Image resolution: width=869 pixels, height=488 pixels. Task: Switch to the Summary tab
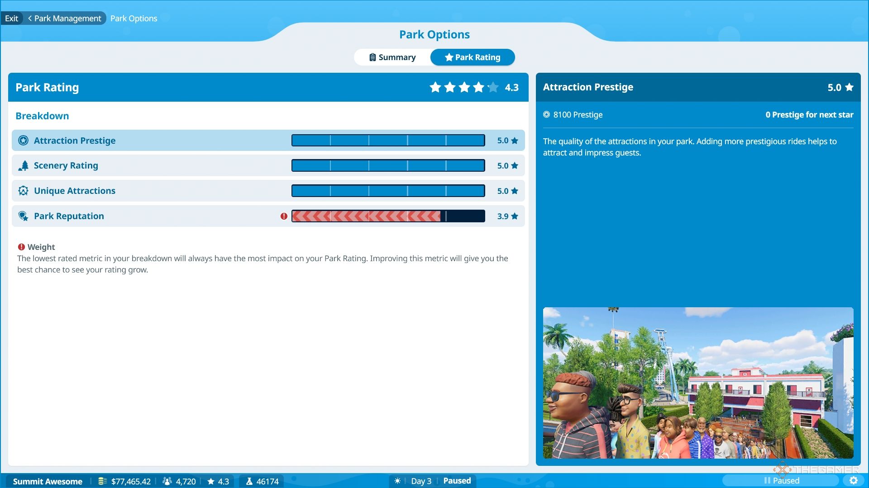coord(392,56)
